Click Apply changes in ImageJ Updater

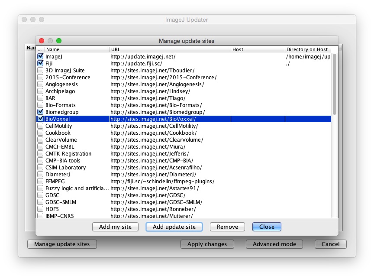click(207, 244)
